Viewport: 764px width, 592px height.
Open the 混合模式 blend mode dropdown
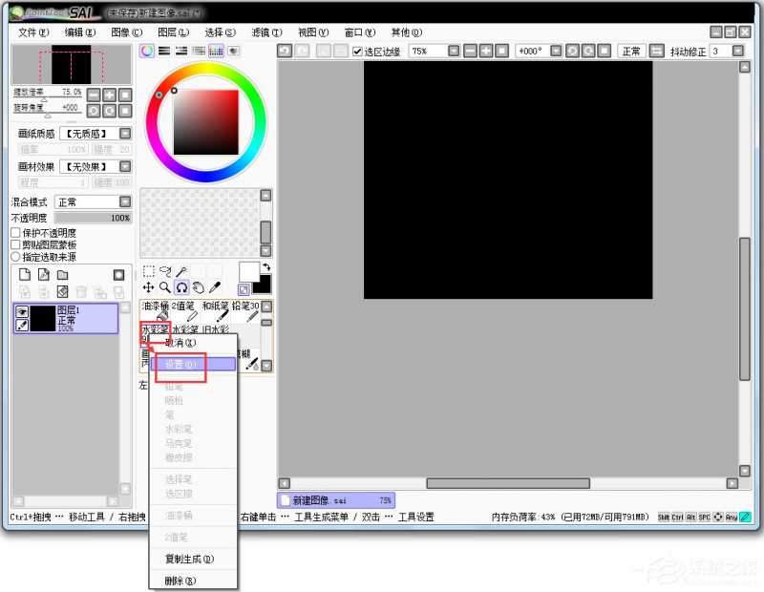tap(124, 201)
